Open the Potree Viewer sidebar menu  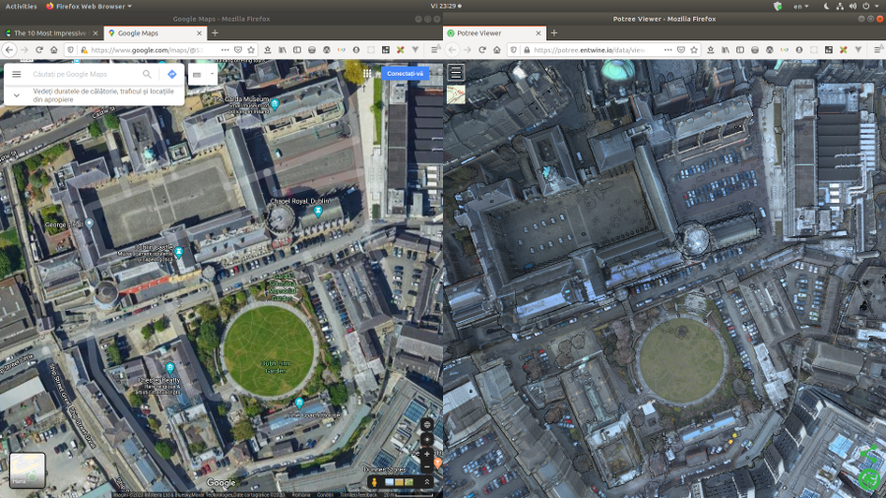pos(456,72)
